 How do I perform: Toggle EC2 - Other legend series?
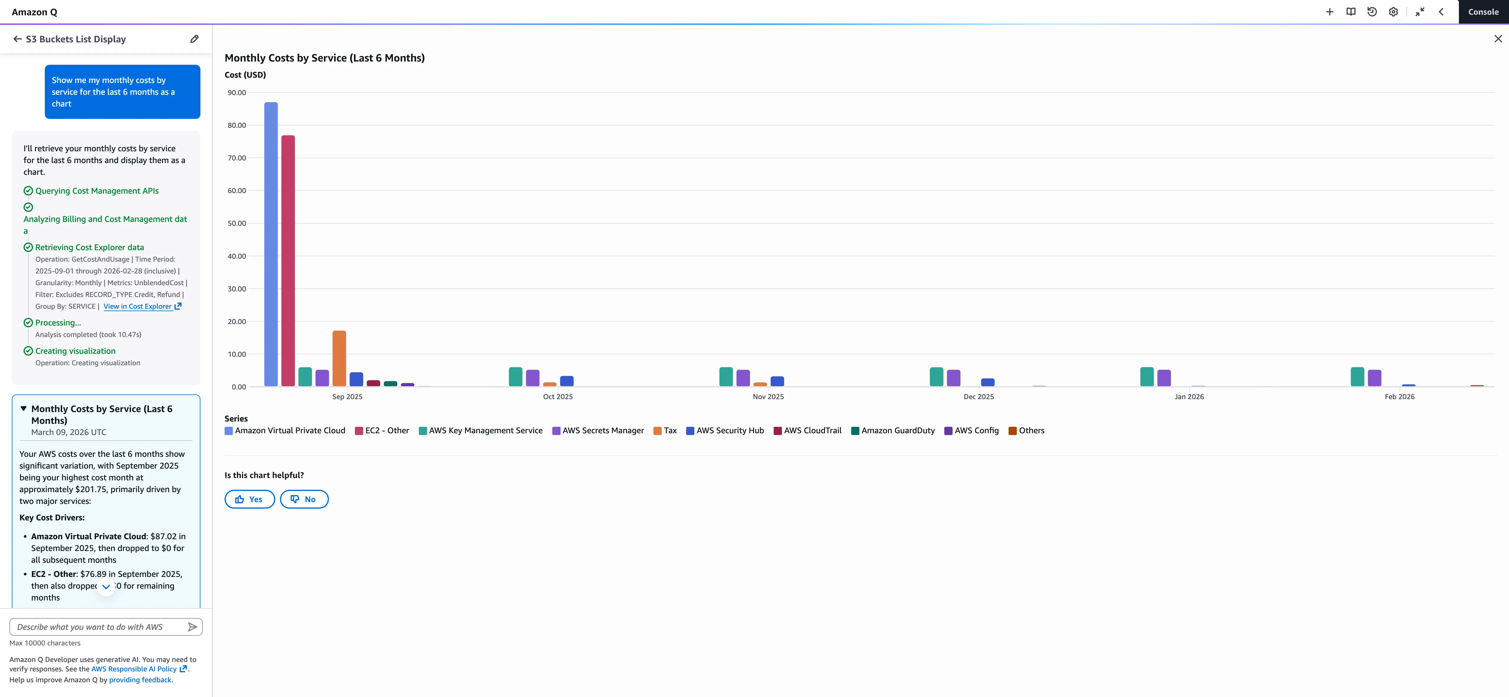pos(382,431)
